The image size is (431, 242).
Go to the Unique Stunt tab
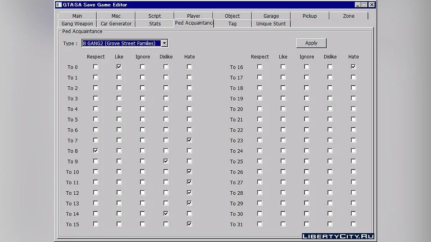point(271,24)
